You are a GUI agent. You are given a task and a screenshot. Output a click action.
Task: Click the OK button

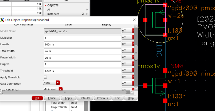[37, 98]
